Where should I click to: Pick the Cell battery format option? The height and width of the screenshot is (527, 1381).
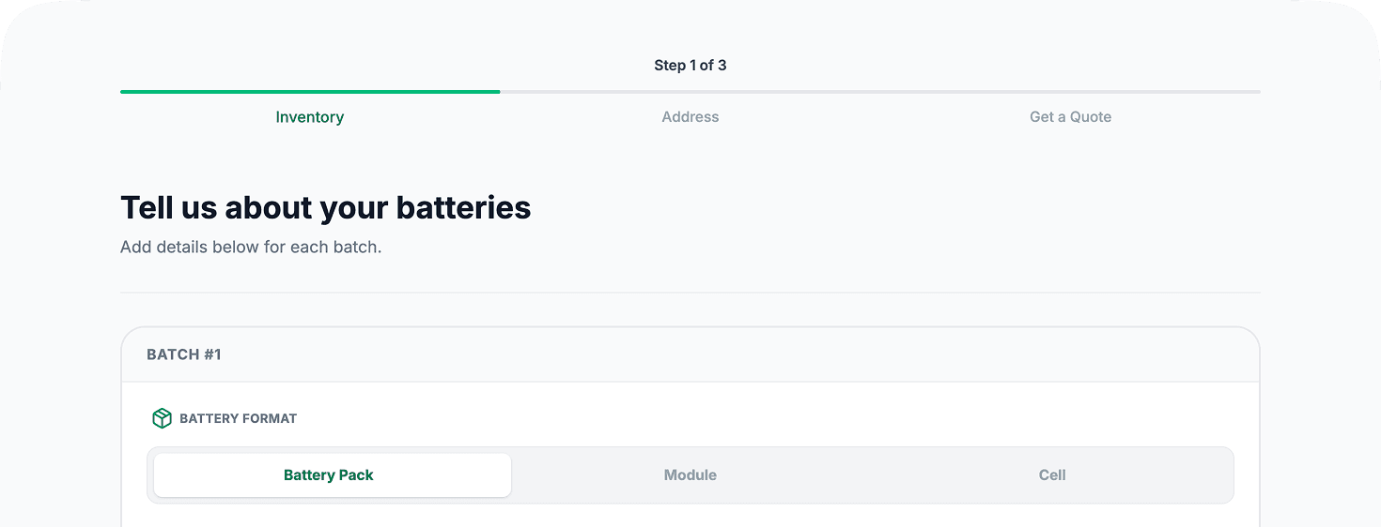coord(1051,475)
